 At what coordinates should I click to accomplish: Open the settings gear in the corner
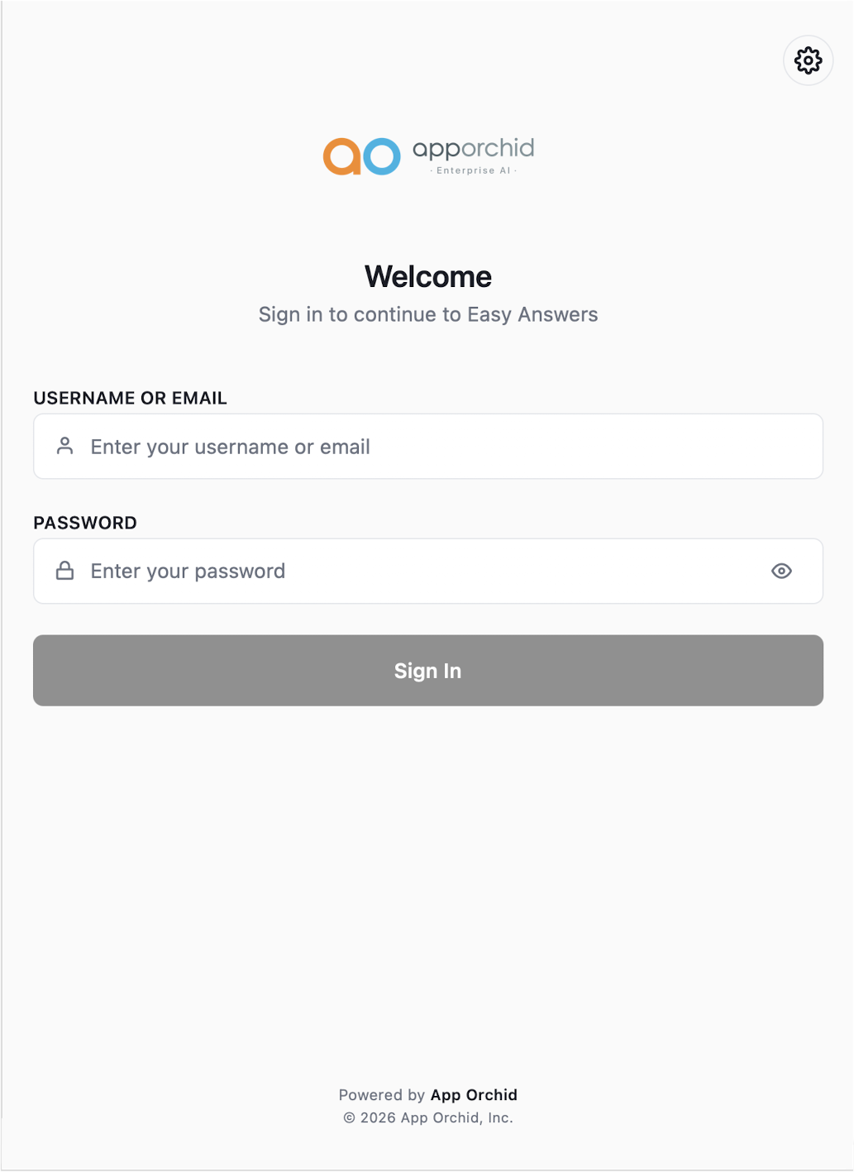(808, 60)
